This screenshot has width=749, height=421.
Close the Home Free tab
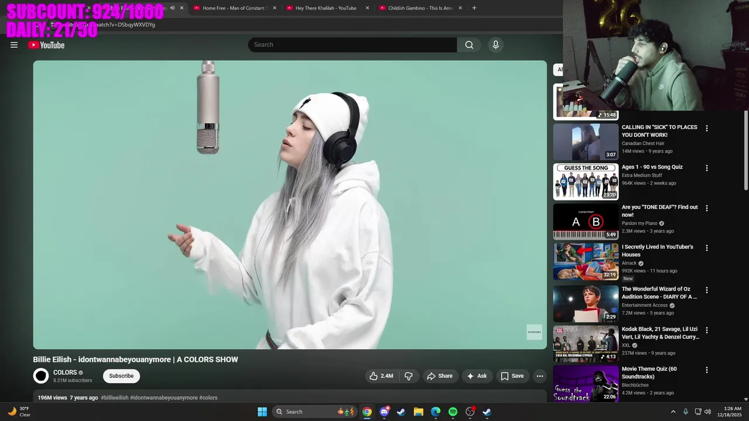click(274, 8)
